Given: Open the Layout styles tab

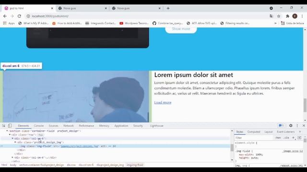Looking at the screenshot, I should coord(269,132).
